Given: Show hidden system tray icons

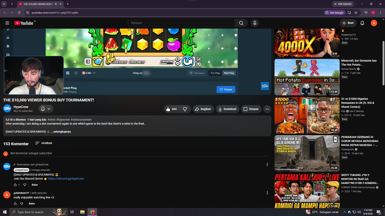Looking at the screenshot, I should coord(344,212).
